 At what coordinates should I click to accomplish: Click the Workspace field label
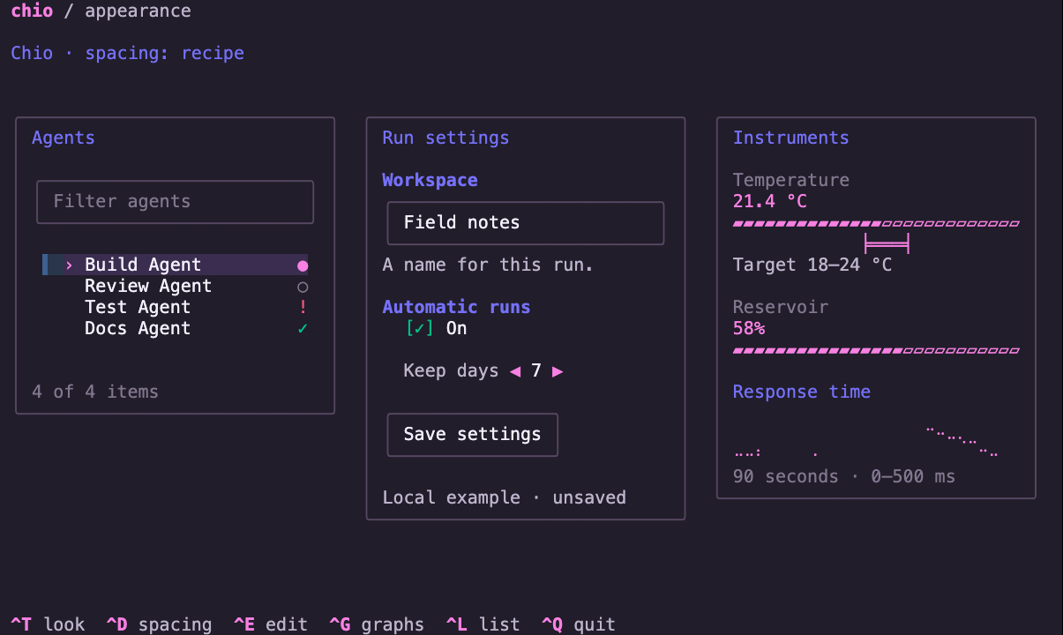[x=430, y=180]
